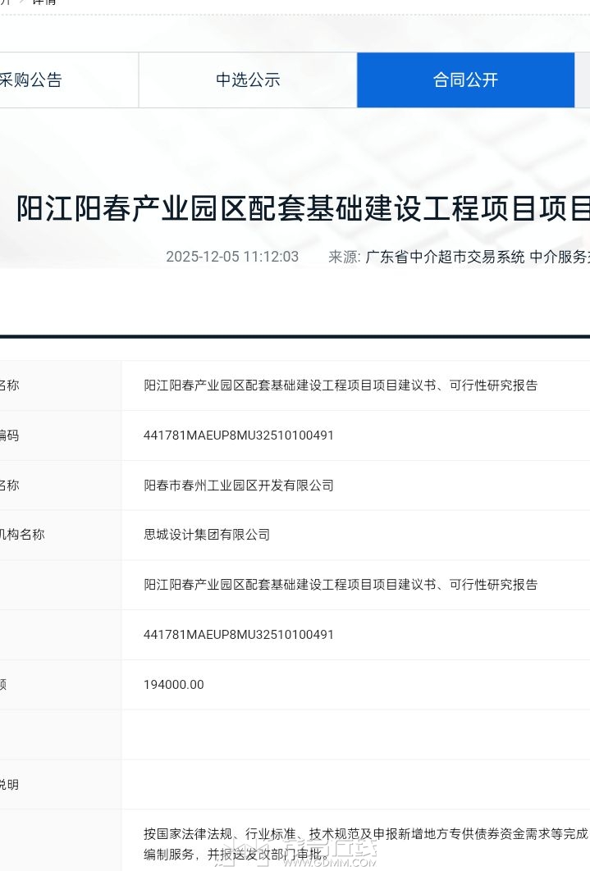Click the contract amount 194000.00
The image size is (590, 871).
174,685
